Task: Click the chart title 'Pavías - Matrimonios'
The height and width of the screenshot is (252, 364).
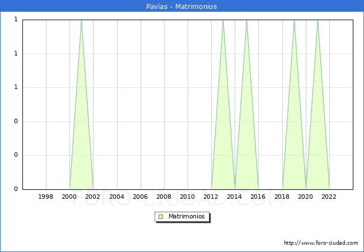Action: [x=181, y=7]
